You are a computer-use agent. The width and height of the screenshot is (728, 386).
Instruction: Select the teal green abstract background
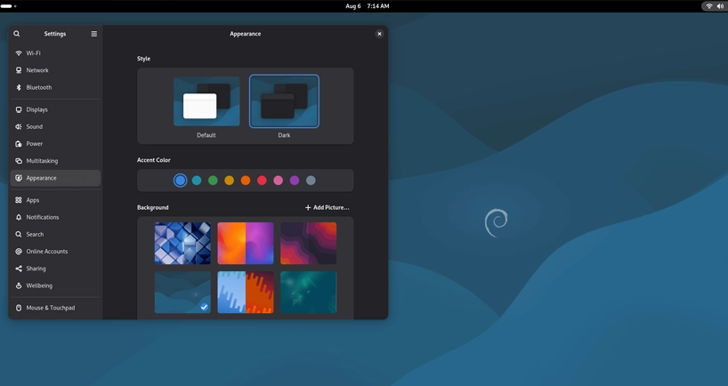pos(308,293)
